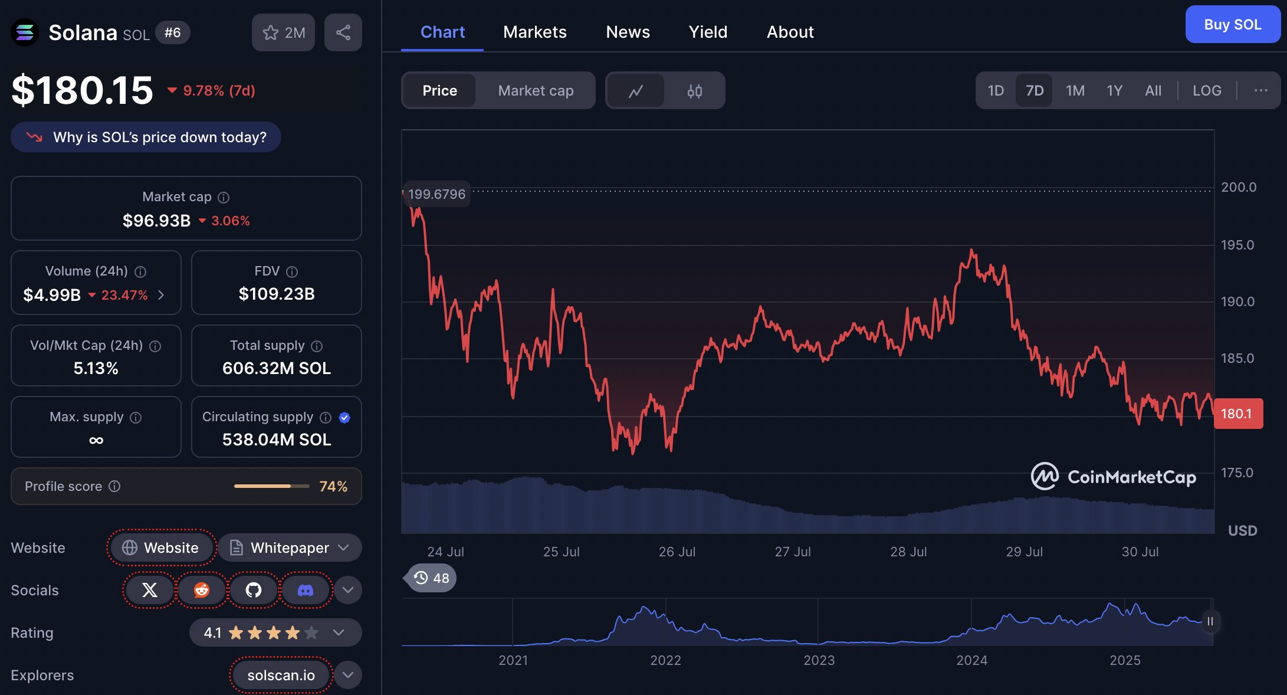Click Why is SOL's price down today
This screenshot has width=1287, height=695.
[x=146, y=137]
